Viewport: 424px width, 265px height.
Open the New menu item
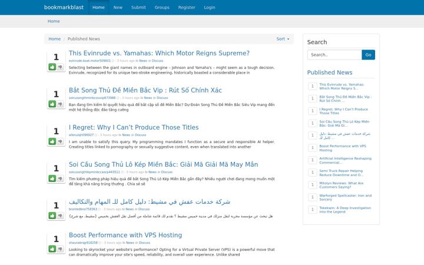click(118, 7)
